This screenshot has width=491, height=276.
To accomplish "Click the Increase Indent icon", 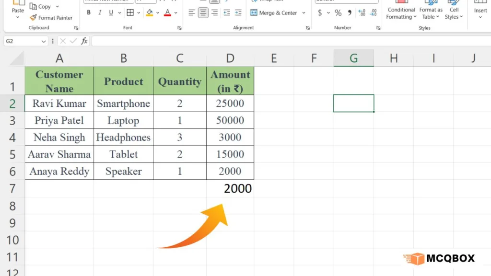I will [239, 13].
